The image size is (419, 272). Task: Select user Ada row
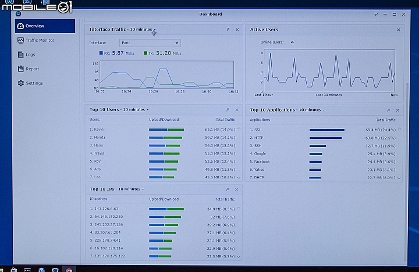[162, 169]
